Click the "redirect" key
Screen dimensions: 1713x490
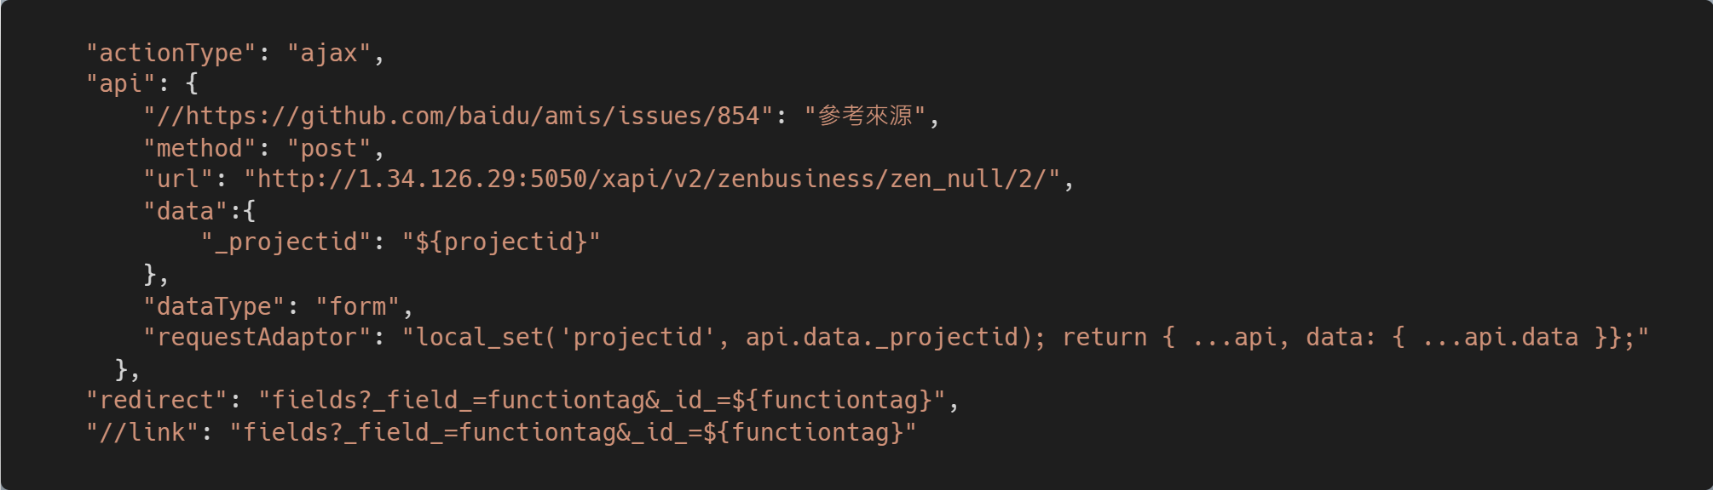coord(156,401)
